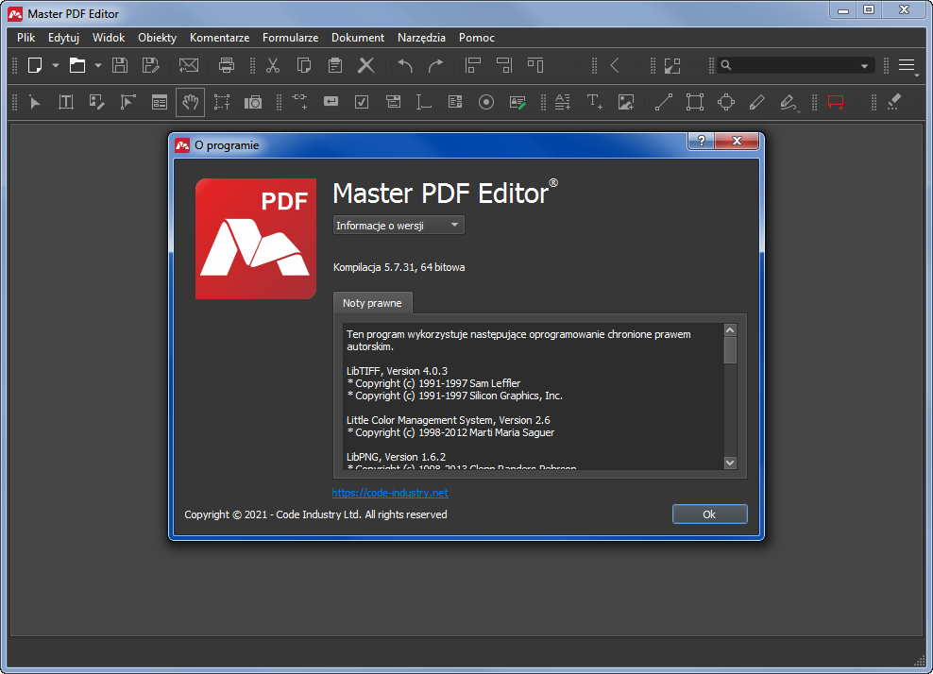The height and width of the screenshot is (674, 933).
Task: Open the Informacje o wersji dropdown
Action: (x=399, y=225)
